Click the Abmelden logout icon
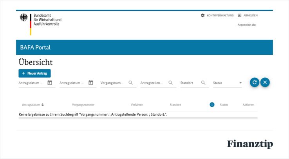 (239, 16)
